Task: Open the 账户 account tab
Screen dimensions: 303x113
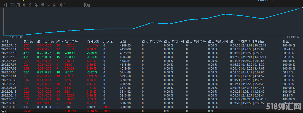Action: click(x=63, y=5)
